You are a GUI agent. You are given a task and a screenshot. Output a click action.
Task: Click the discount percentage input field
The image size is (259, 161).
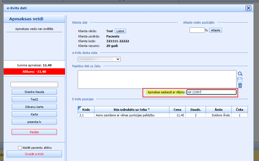click(197, 30)
